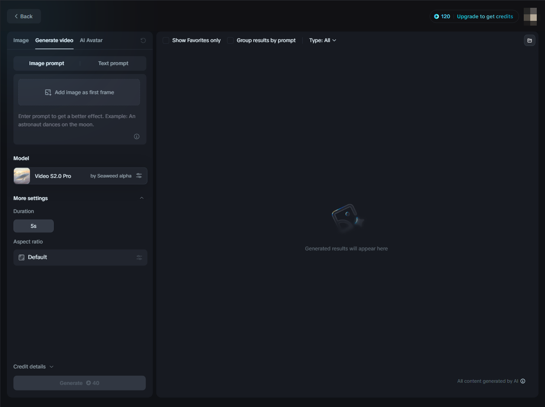Viewport: 545px width, 407px height.
Task: Switch to the Image tab
Action: pyautogui.click(x=21, y=40)
